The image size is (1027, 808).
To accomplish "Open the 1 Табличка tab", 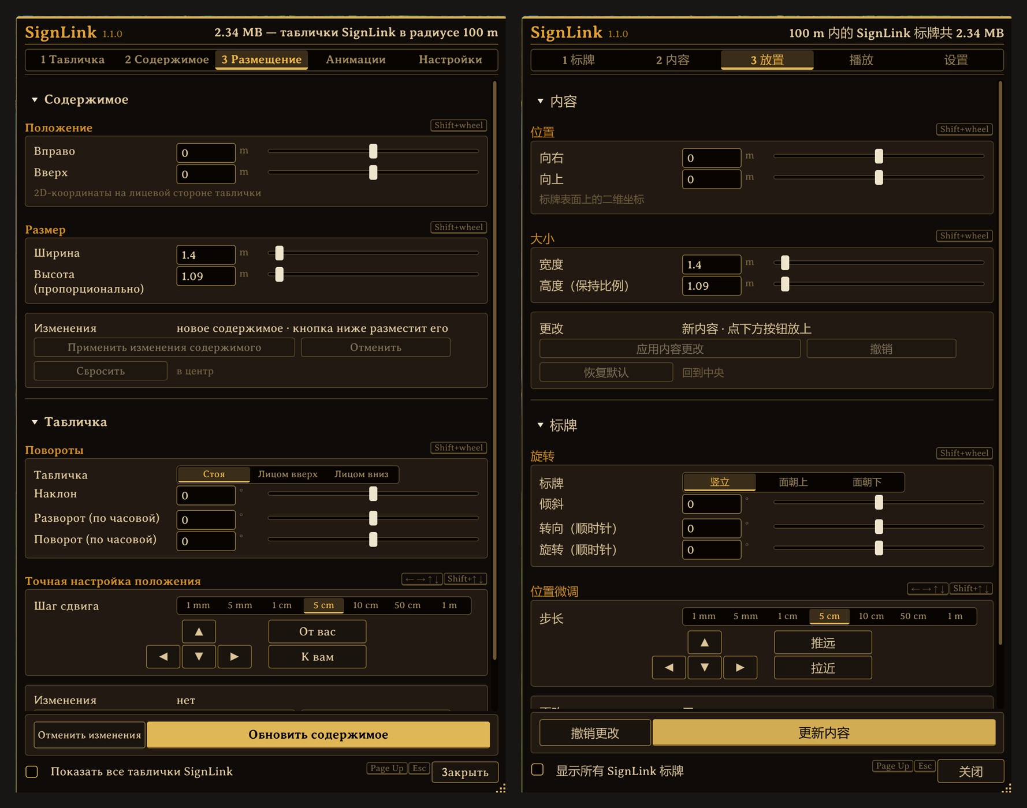I will pos(73,59).
